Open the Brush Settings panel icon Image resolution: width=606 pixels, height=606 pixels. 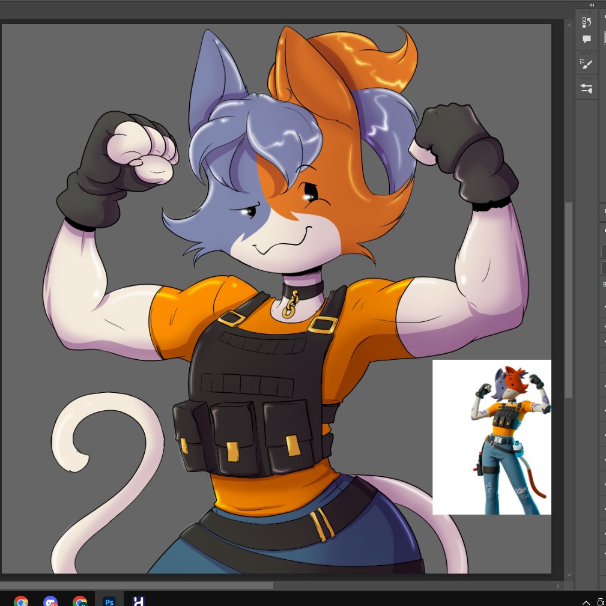pos(586,64)
